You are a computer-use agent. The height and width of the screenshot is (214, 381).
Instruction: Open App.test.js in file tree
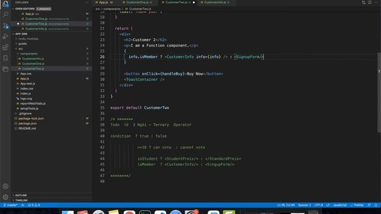tap(27, 83)
